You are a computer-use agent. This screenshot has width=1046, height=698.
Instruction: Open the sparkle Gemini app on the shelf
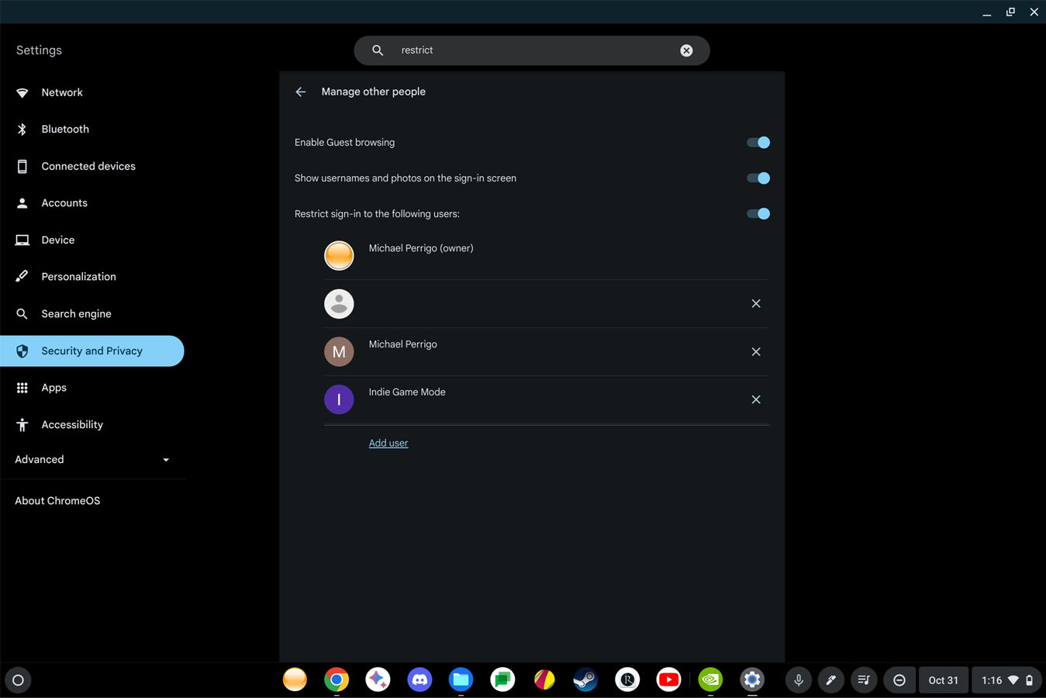(378, 679)
